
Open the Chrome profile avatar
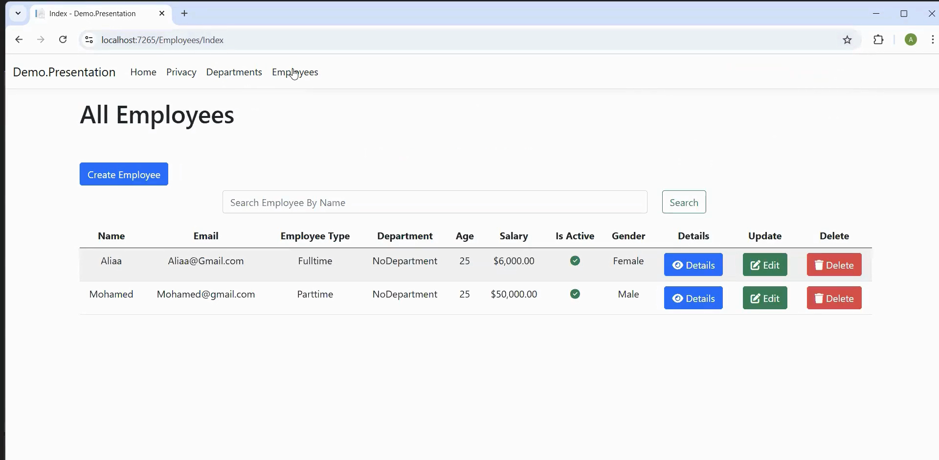click(x=911, y=40)
